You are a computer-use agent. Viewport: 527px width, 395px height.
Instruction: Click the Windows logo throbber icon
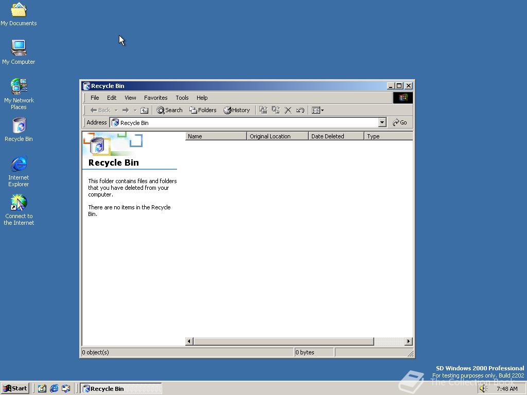pos(403,98)
